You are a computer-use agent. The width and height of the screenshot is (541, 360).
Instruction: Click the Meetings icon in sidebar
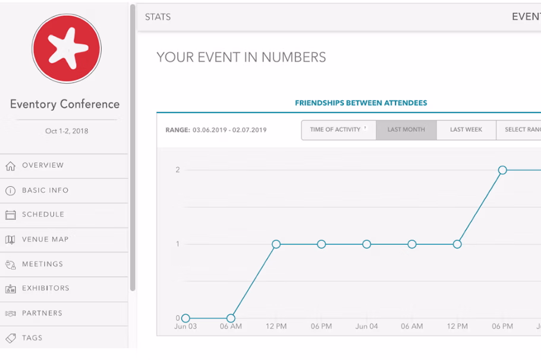(10, 265)
